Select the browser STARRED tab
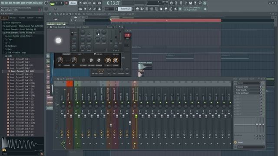 pos(39,18)
